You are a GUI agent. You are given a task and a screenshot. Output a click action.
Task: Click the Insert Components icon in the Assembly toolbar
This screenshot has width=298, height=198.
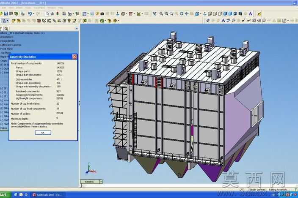tap(13, 21)
